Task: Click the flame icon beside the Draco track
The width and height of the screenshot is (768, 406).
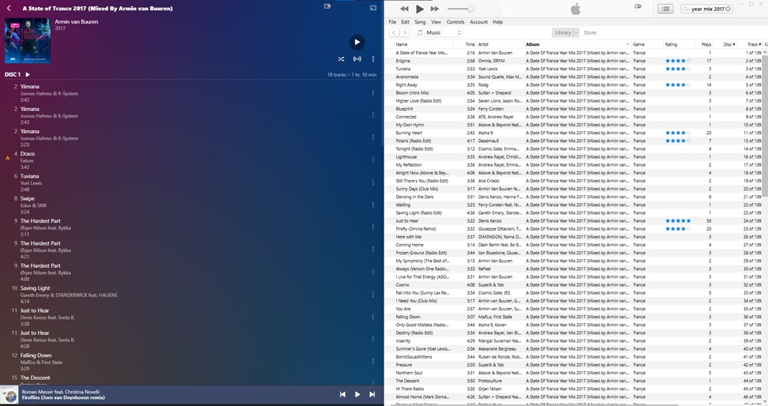Action: pyautogui.click(x=7, y=158)
